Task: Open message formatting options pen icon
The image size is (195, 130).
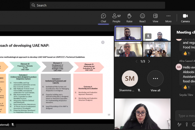Action: (179, 124)
